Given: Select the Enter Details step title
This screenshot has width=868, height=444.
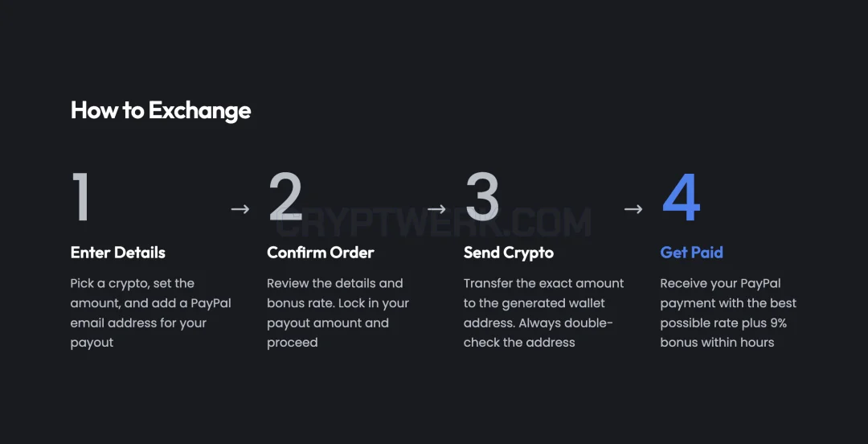Looking at the screenshot, I should point(118,253).
